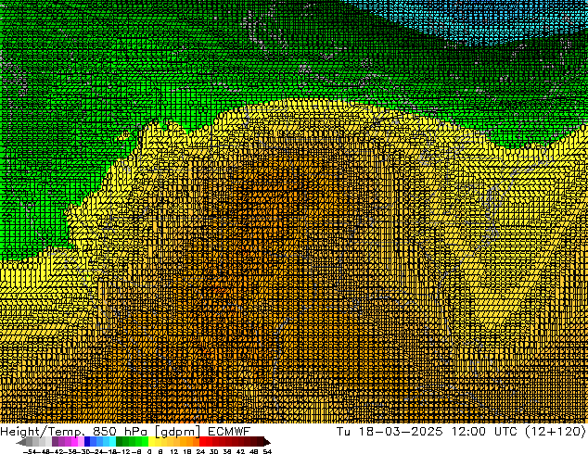588x454 pixels.
Task: Click the magenta swatch in the legend
Action: point(74,441)
